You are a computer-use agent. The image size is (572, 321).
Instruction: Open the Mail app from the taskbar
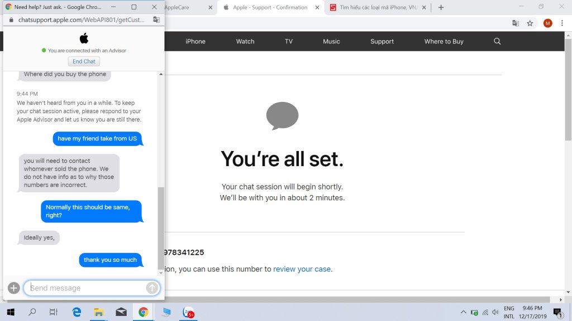tap(121, 312)
